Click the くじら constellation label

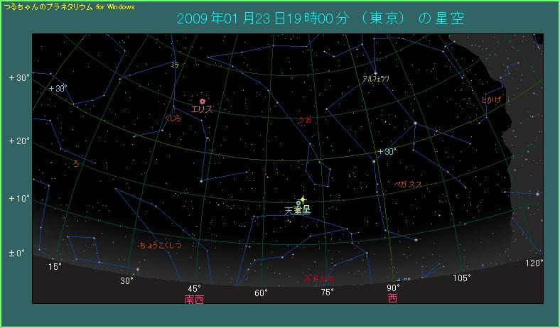click(x=173, y=119)
